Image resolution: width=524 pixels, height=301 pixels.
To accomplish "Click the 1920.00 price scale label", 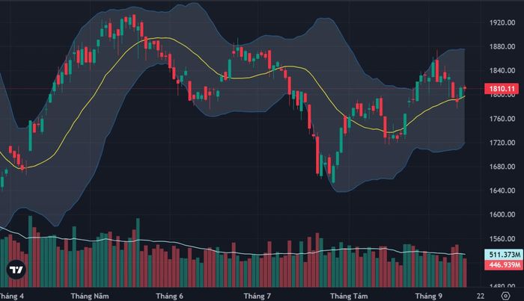I will click(x=502, y=22).
